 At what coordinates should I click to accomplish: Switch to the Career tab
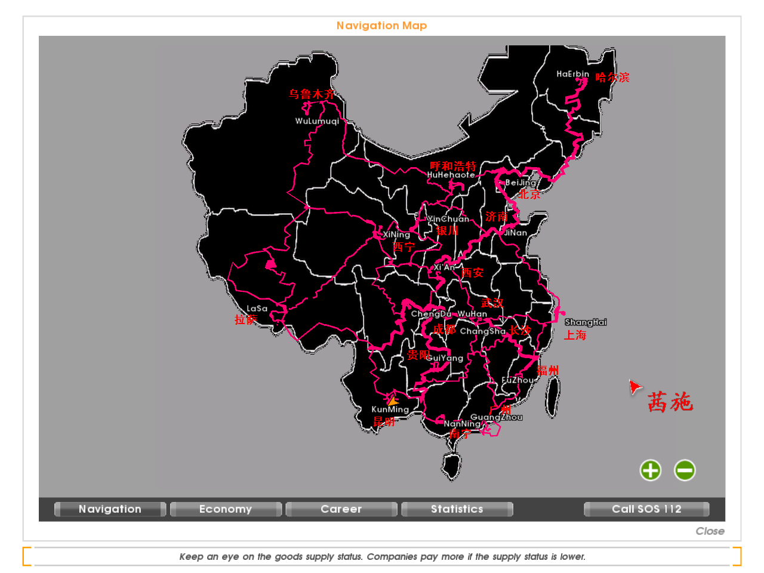click(341, 509)
